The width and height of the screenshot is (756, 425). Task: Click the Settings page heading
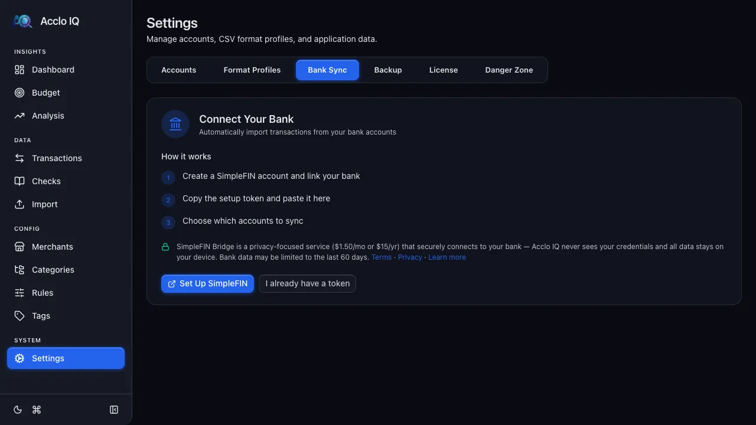coord(172,23)
